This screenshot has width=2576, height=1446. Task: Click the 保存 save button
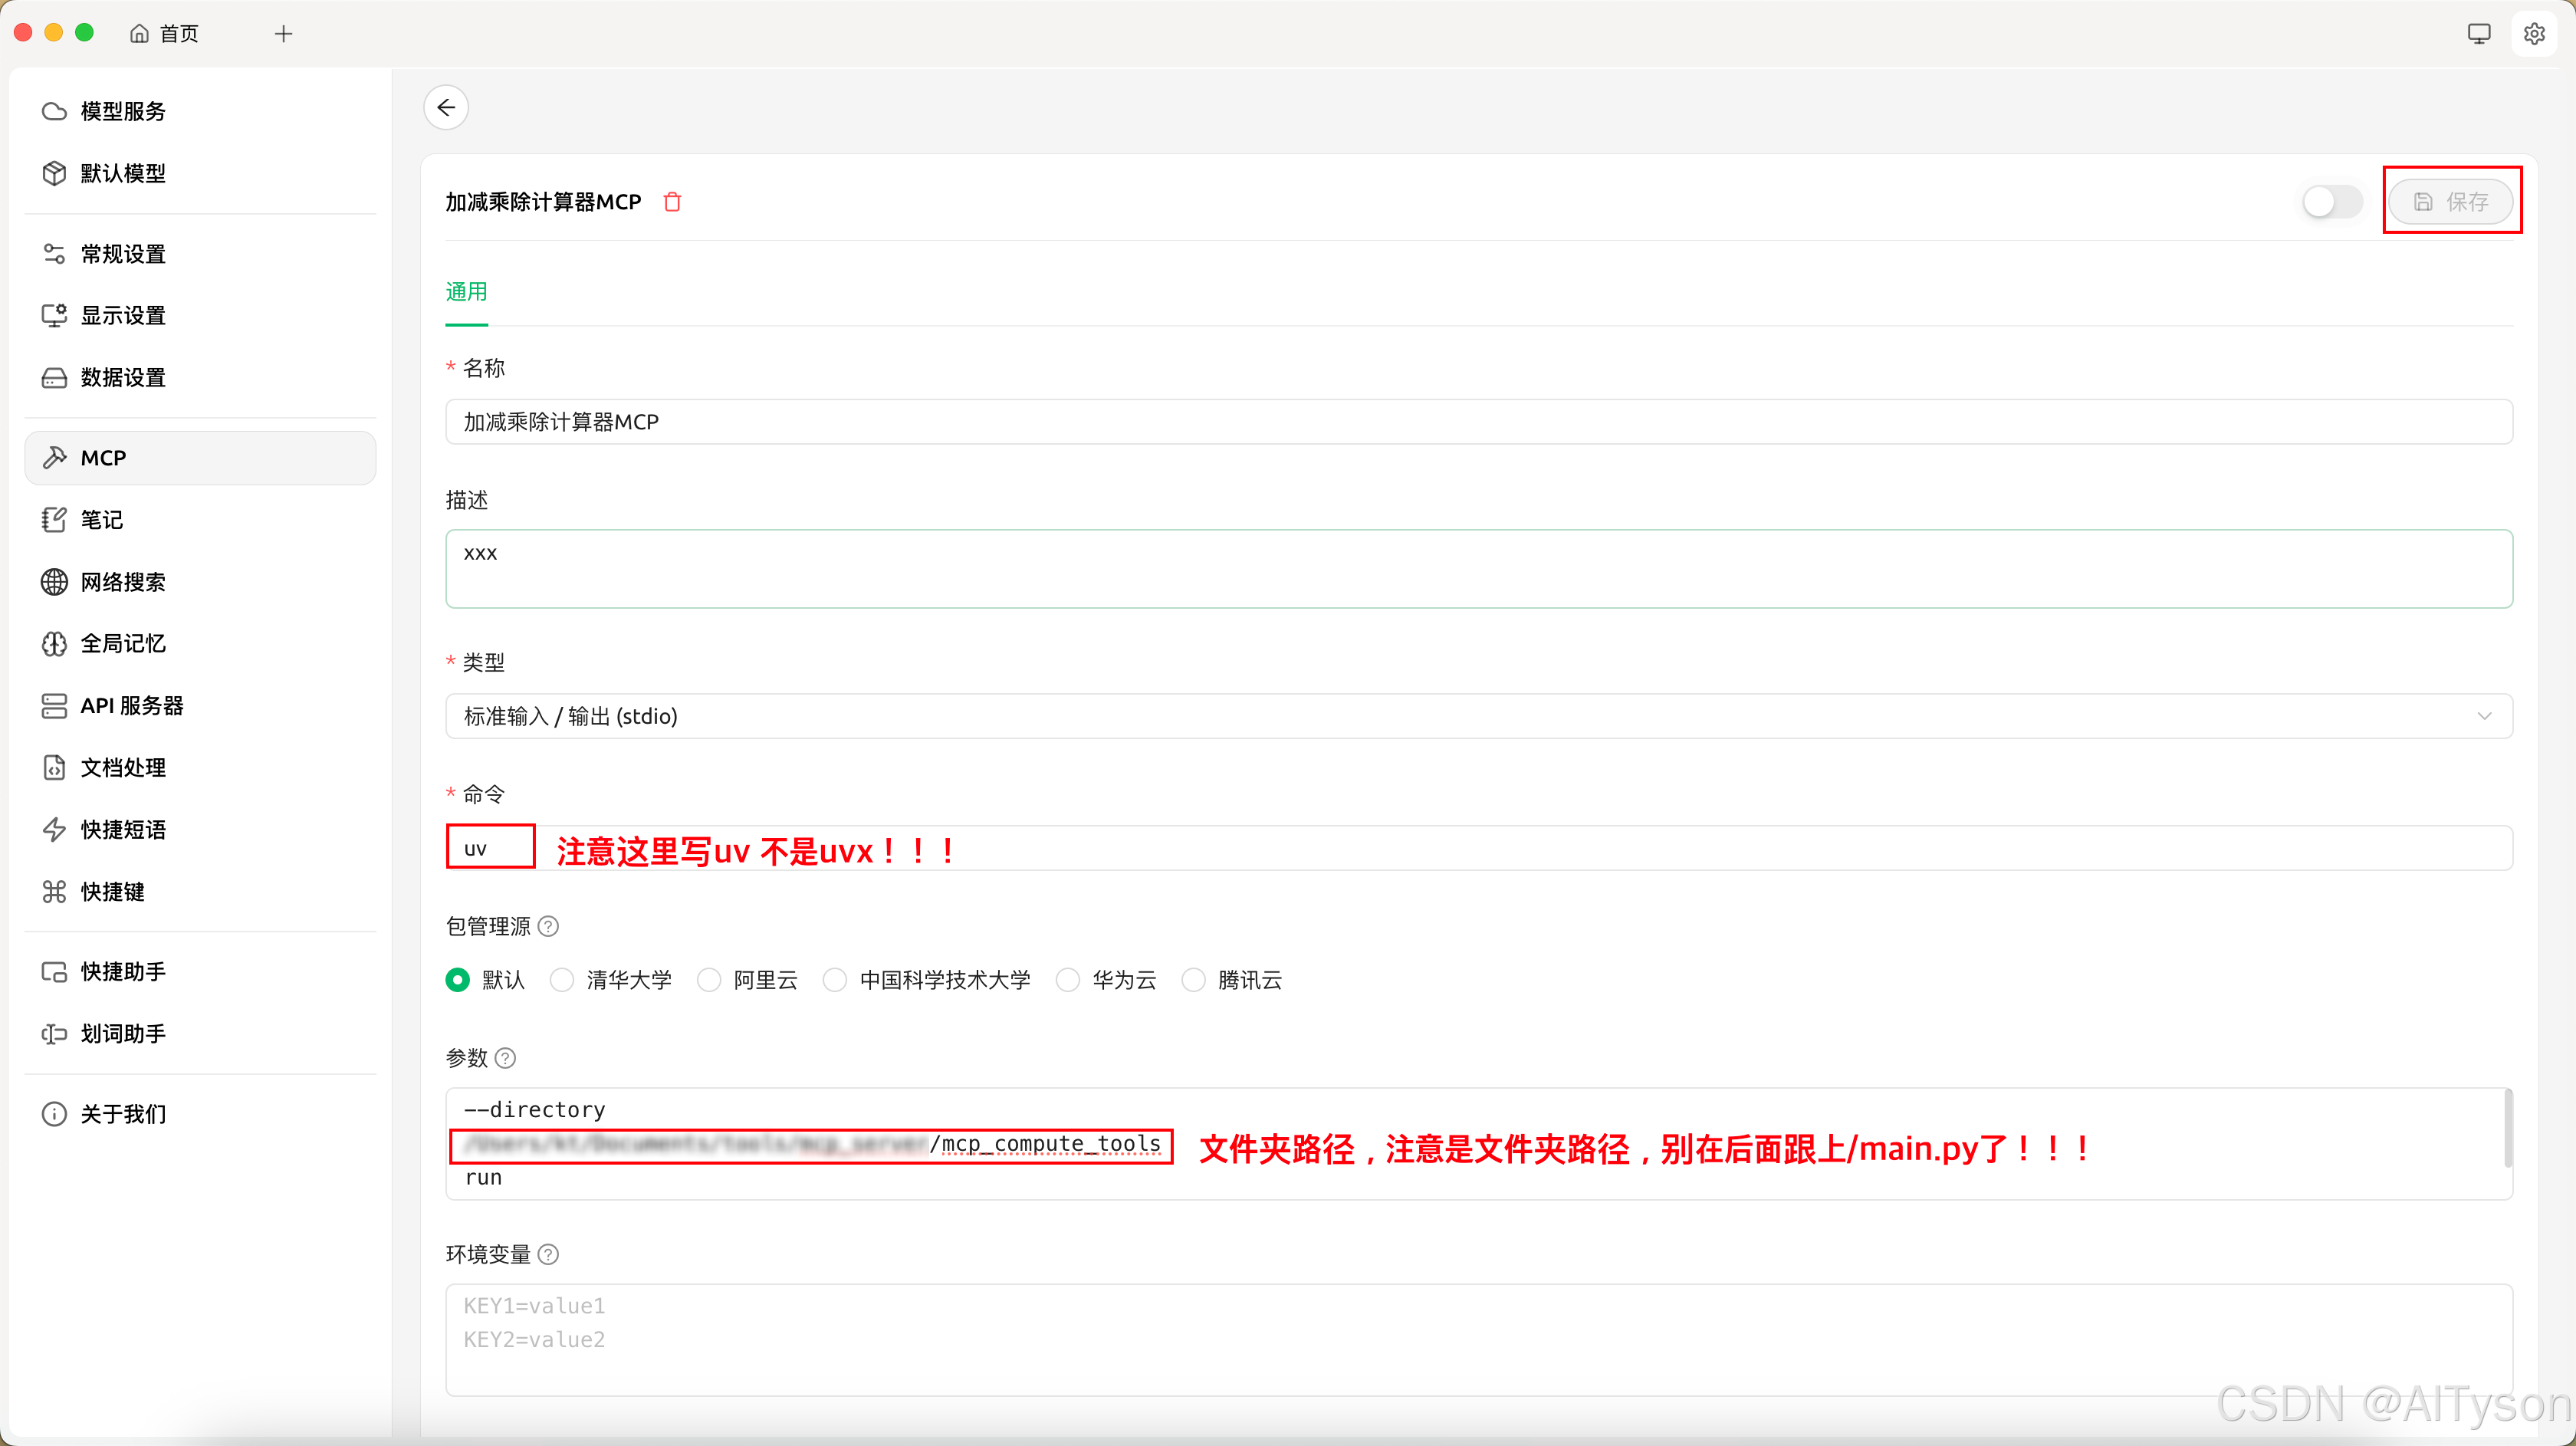2450,202
